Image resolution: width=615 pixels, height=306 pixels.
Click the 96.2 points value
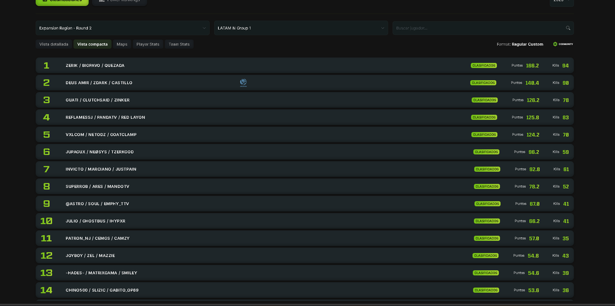534,152
